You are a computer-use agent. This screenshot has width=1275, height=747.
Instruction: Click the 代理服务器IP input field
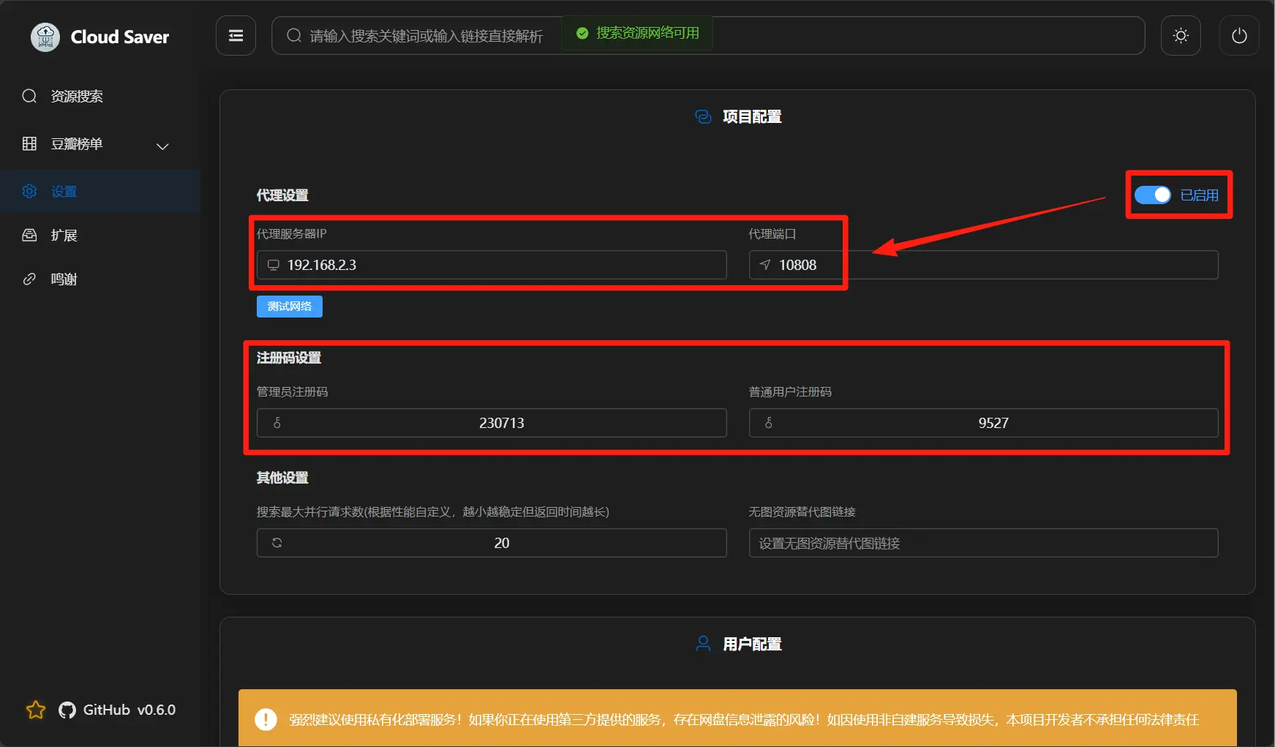click(497, 265)
